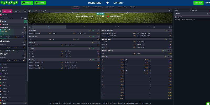
Task: Open the Promotions menu
Action: (94, 3)
